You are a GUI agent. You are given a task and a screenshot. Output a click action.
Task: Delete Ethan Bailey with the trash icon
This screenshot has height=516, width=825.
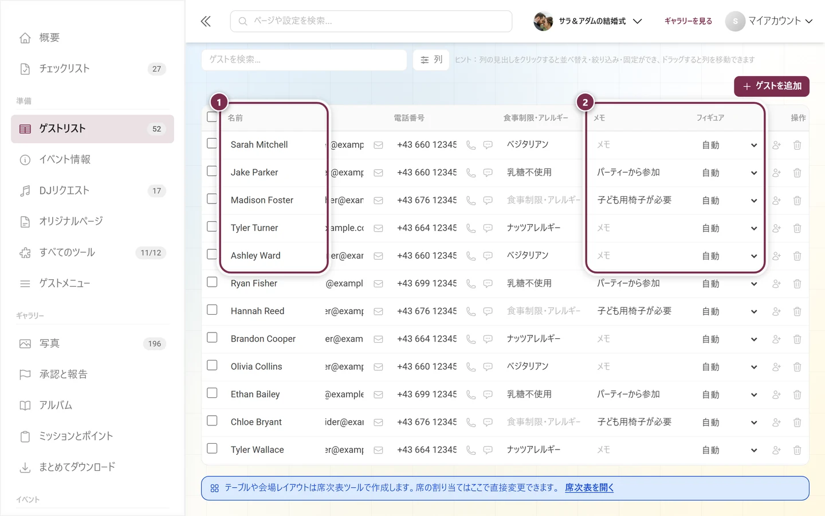coord(797,395)
